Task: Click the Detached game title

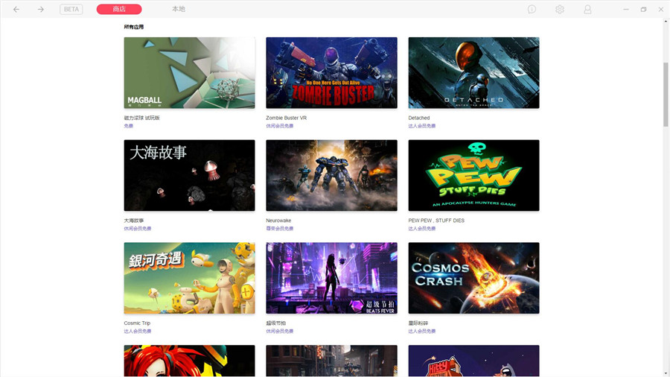Action: [x=419, y=118]
